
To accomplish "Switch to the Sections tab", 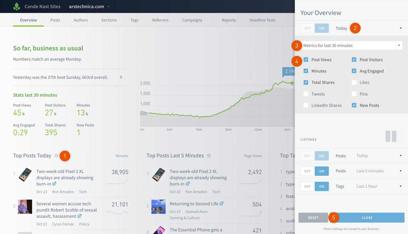I will [x=109, y=20].
